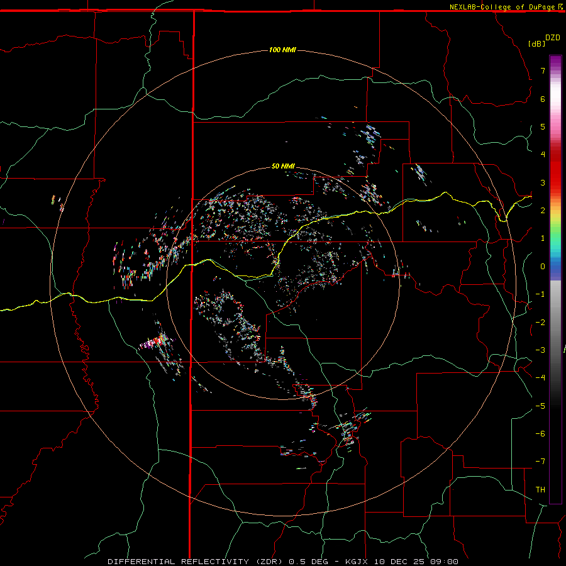
Task: Select the -2 value on color scale
Action: click(540, 323)
